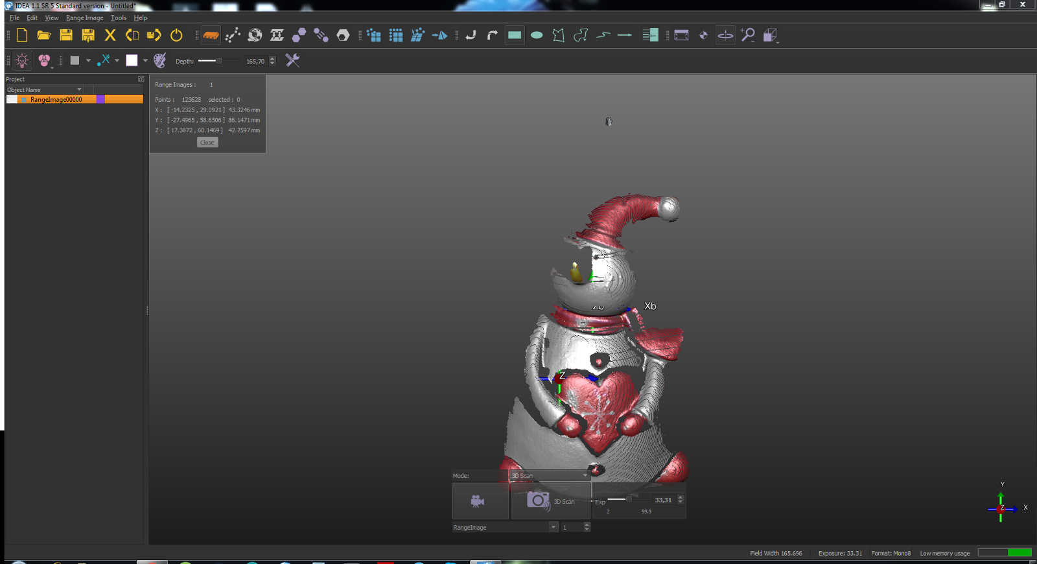Open the Object Name column dropdown
Screen dimensions: 1037x564
pos(79,89)
